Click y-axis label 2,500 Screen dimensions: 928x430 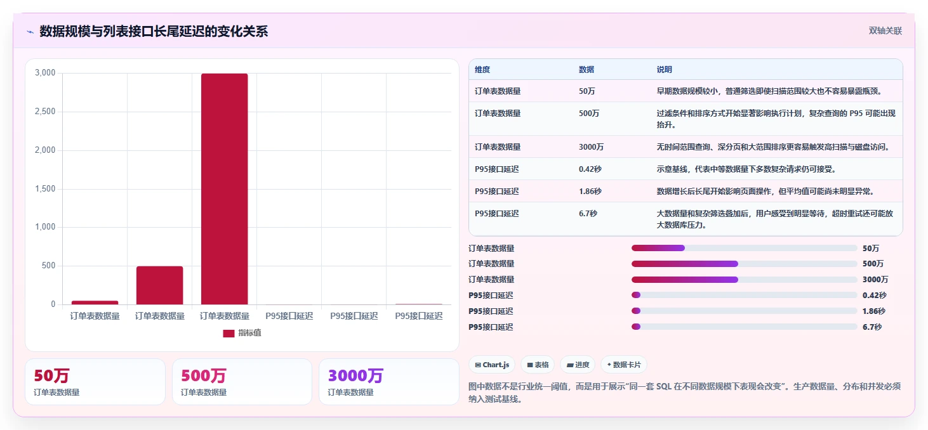pyautogui.click(x=44, y=112)
